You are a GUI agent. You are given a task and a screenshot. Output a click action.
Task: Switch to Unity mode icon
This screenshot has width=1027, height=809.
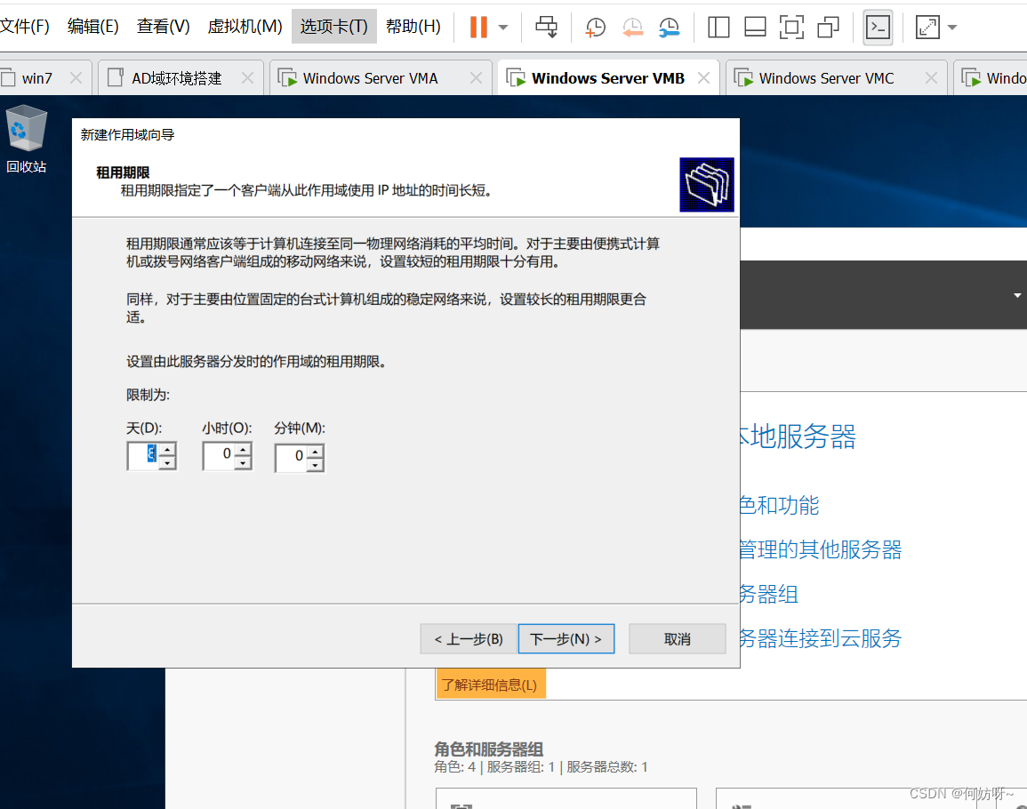828,27
